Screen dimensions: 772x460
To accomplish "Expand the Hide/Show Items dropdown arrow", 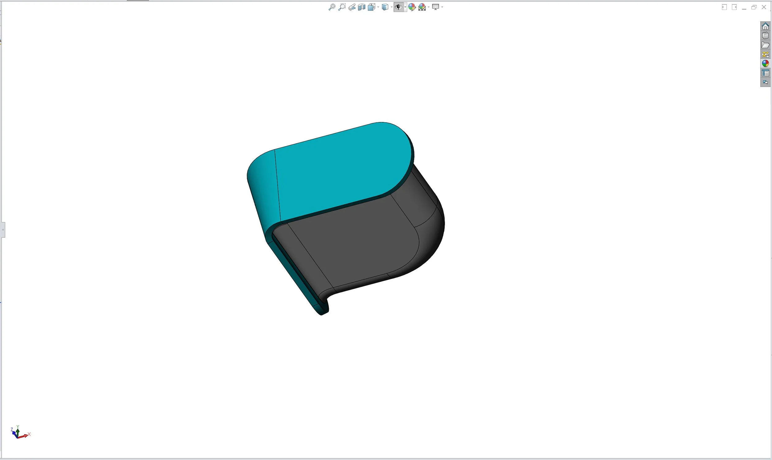I will [x=405, y=7].
